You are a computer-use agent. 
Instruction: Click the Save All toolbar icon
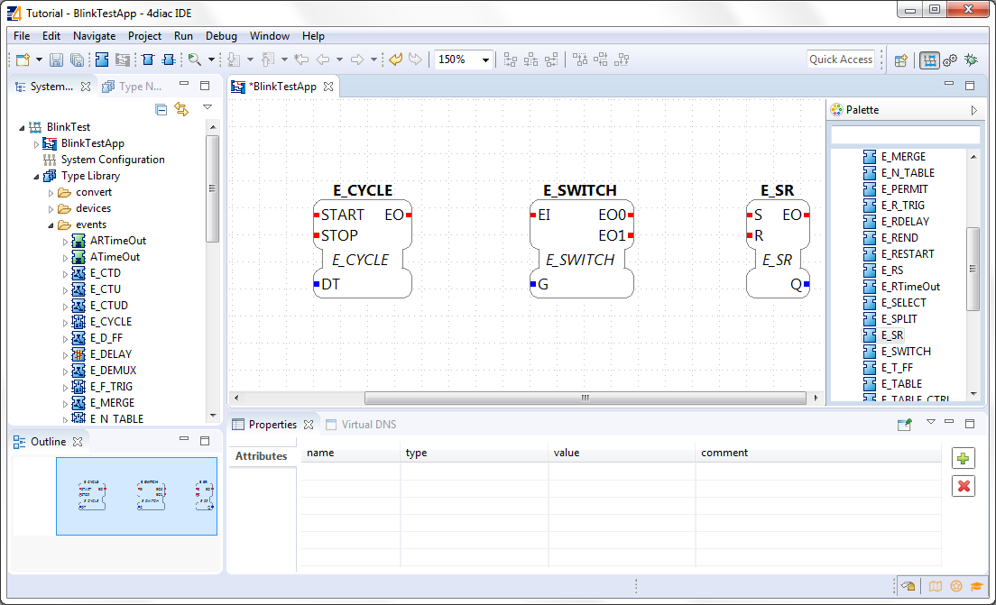[78, 59]
